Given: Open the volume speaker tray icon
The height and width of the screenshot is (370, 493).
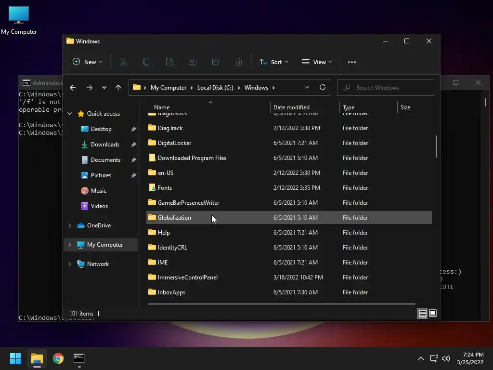Looking at the screenshot, I should coord(446,358).
